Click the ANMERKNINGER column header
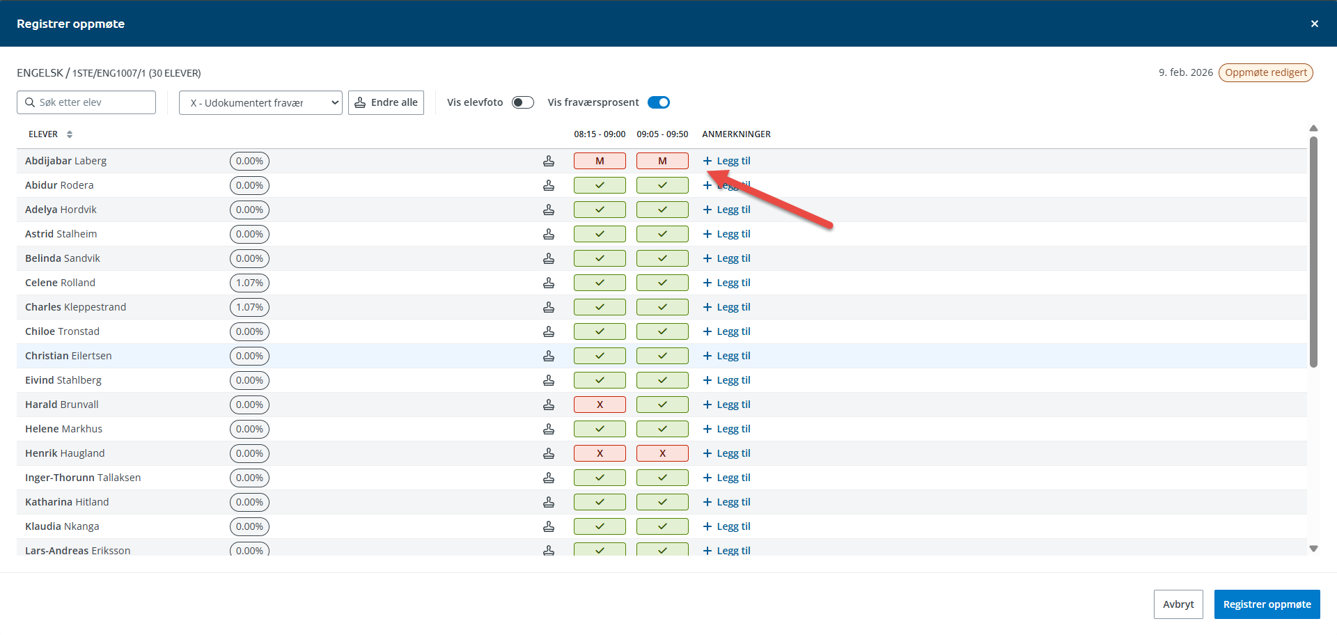1337x635 pixels. (736, 134)
